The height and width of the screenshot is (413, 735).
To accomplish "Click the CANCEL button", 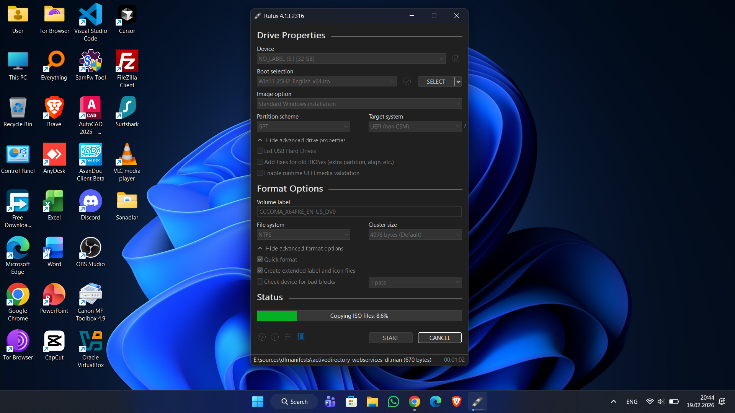I will coord(439,338).
